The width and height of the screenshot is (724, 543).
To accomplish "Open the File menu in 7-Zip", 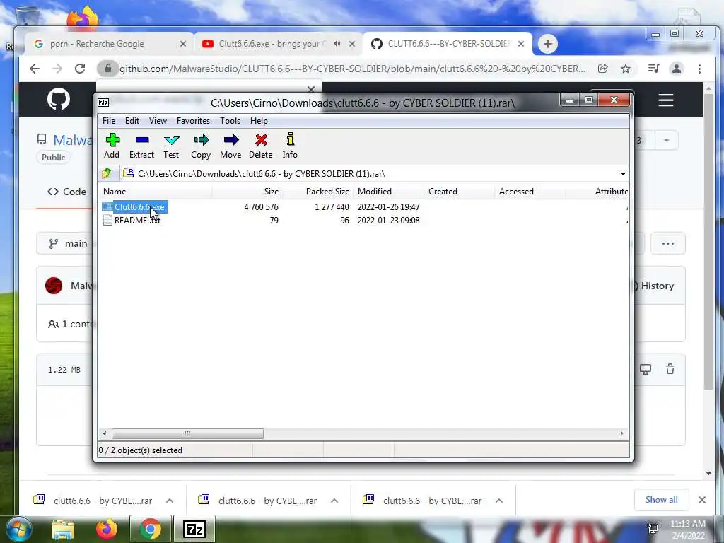I will click(x=109, y=120).
